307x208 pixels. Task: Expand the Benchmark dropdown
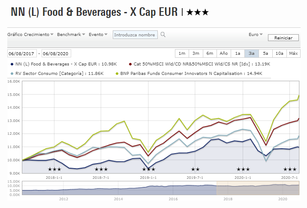pos(71,34)
